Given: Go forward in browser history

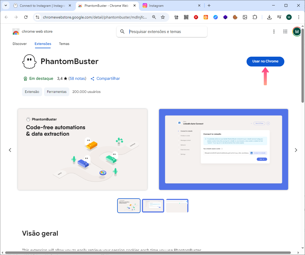Looking at the screenshot, I should 16,17.
